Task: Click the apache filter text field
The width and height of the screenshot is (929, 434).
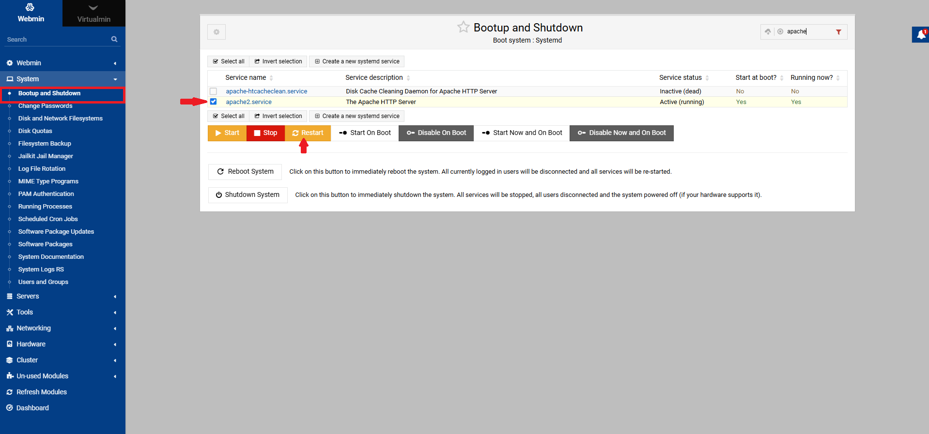Action: tap(808, 31)
